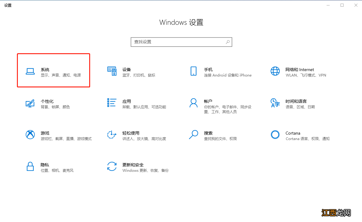Open the 更新和安全 refresh arrows icon

pyautogui.click(x=112, y=166)
